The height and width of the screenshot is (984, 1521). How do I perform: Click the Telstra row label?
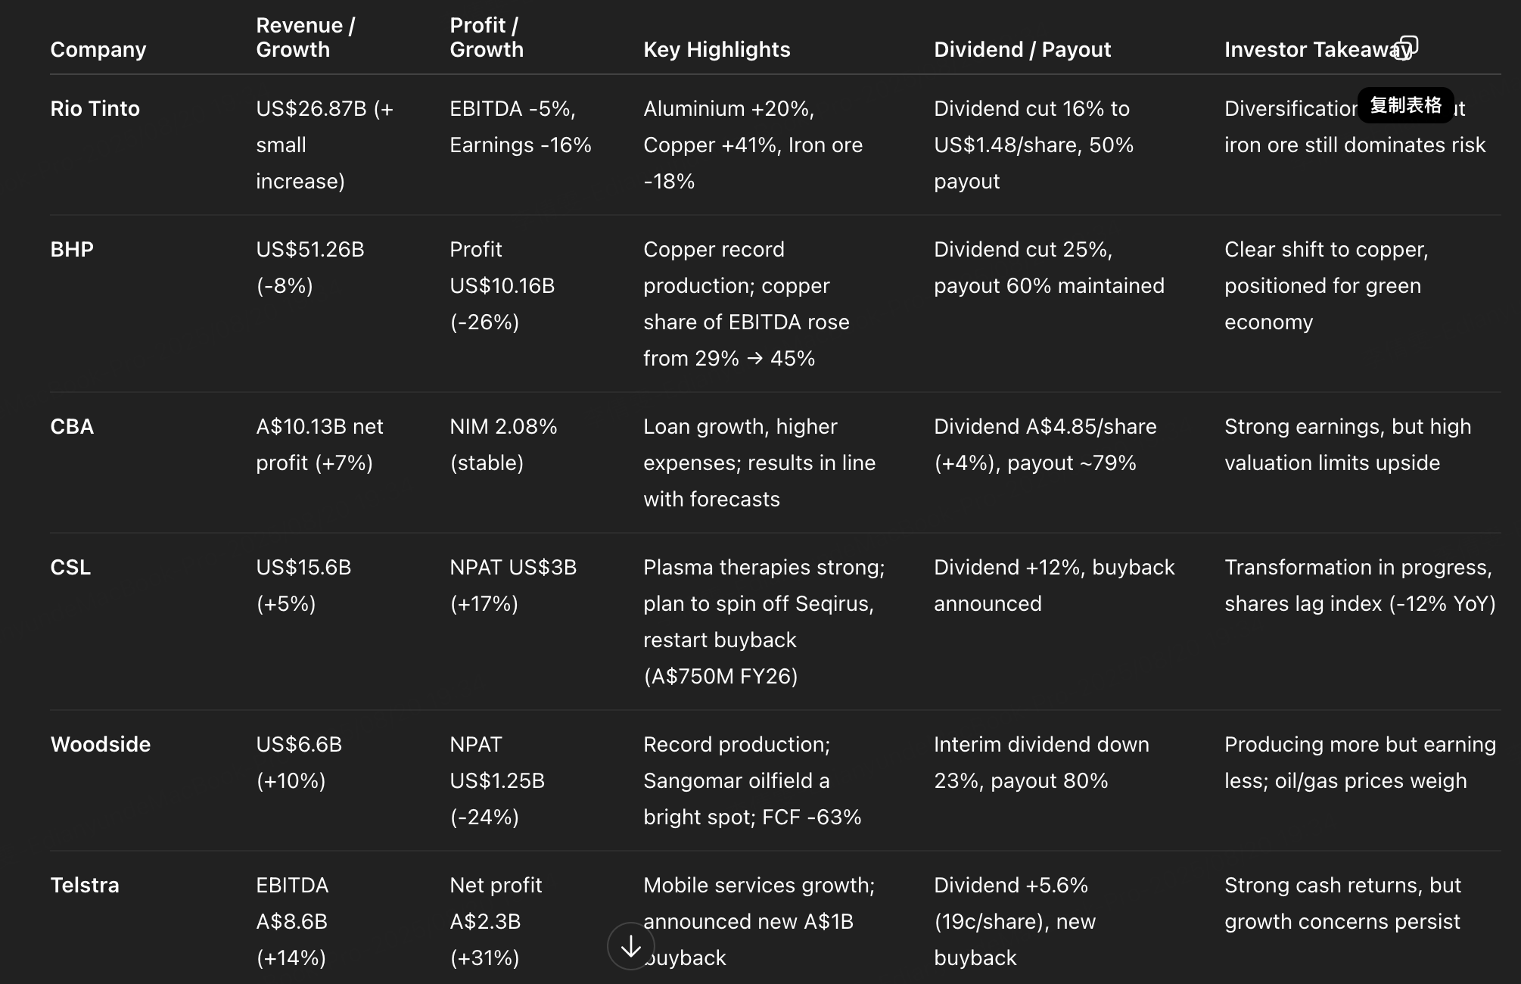(x=85, y=886)
